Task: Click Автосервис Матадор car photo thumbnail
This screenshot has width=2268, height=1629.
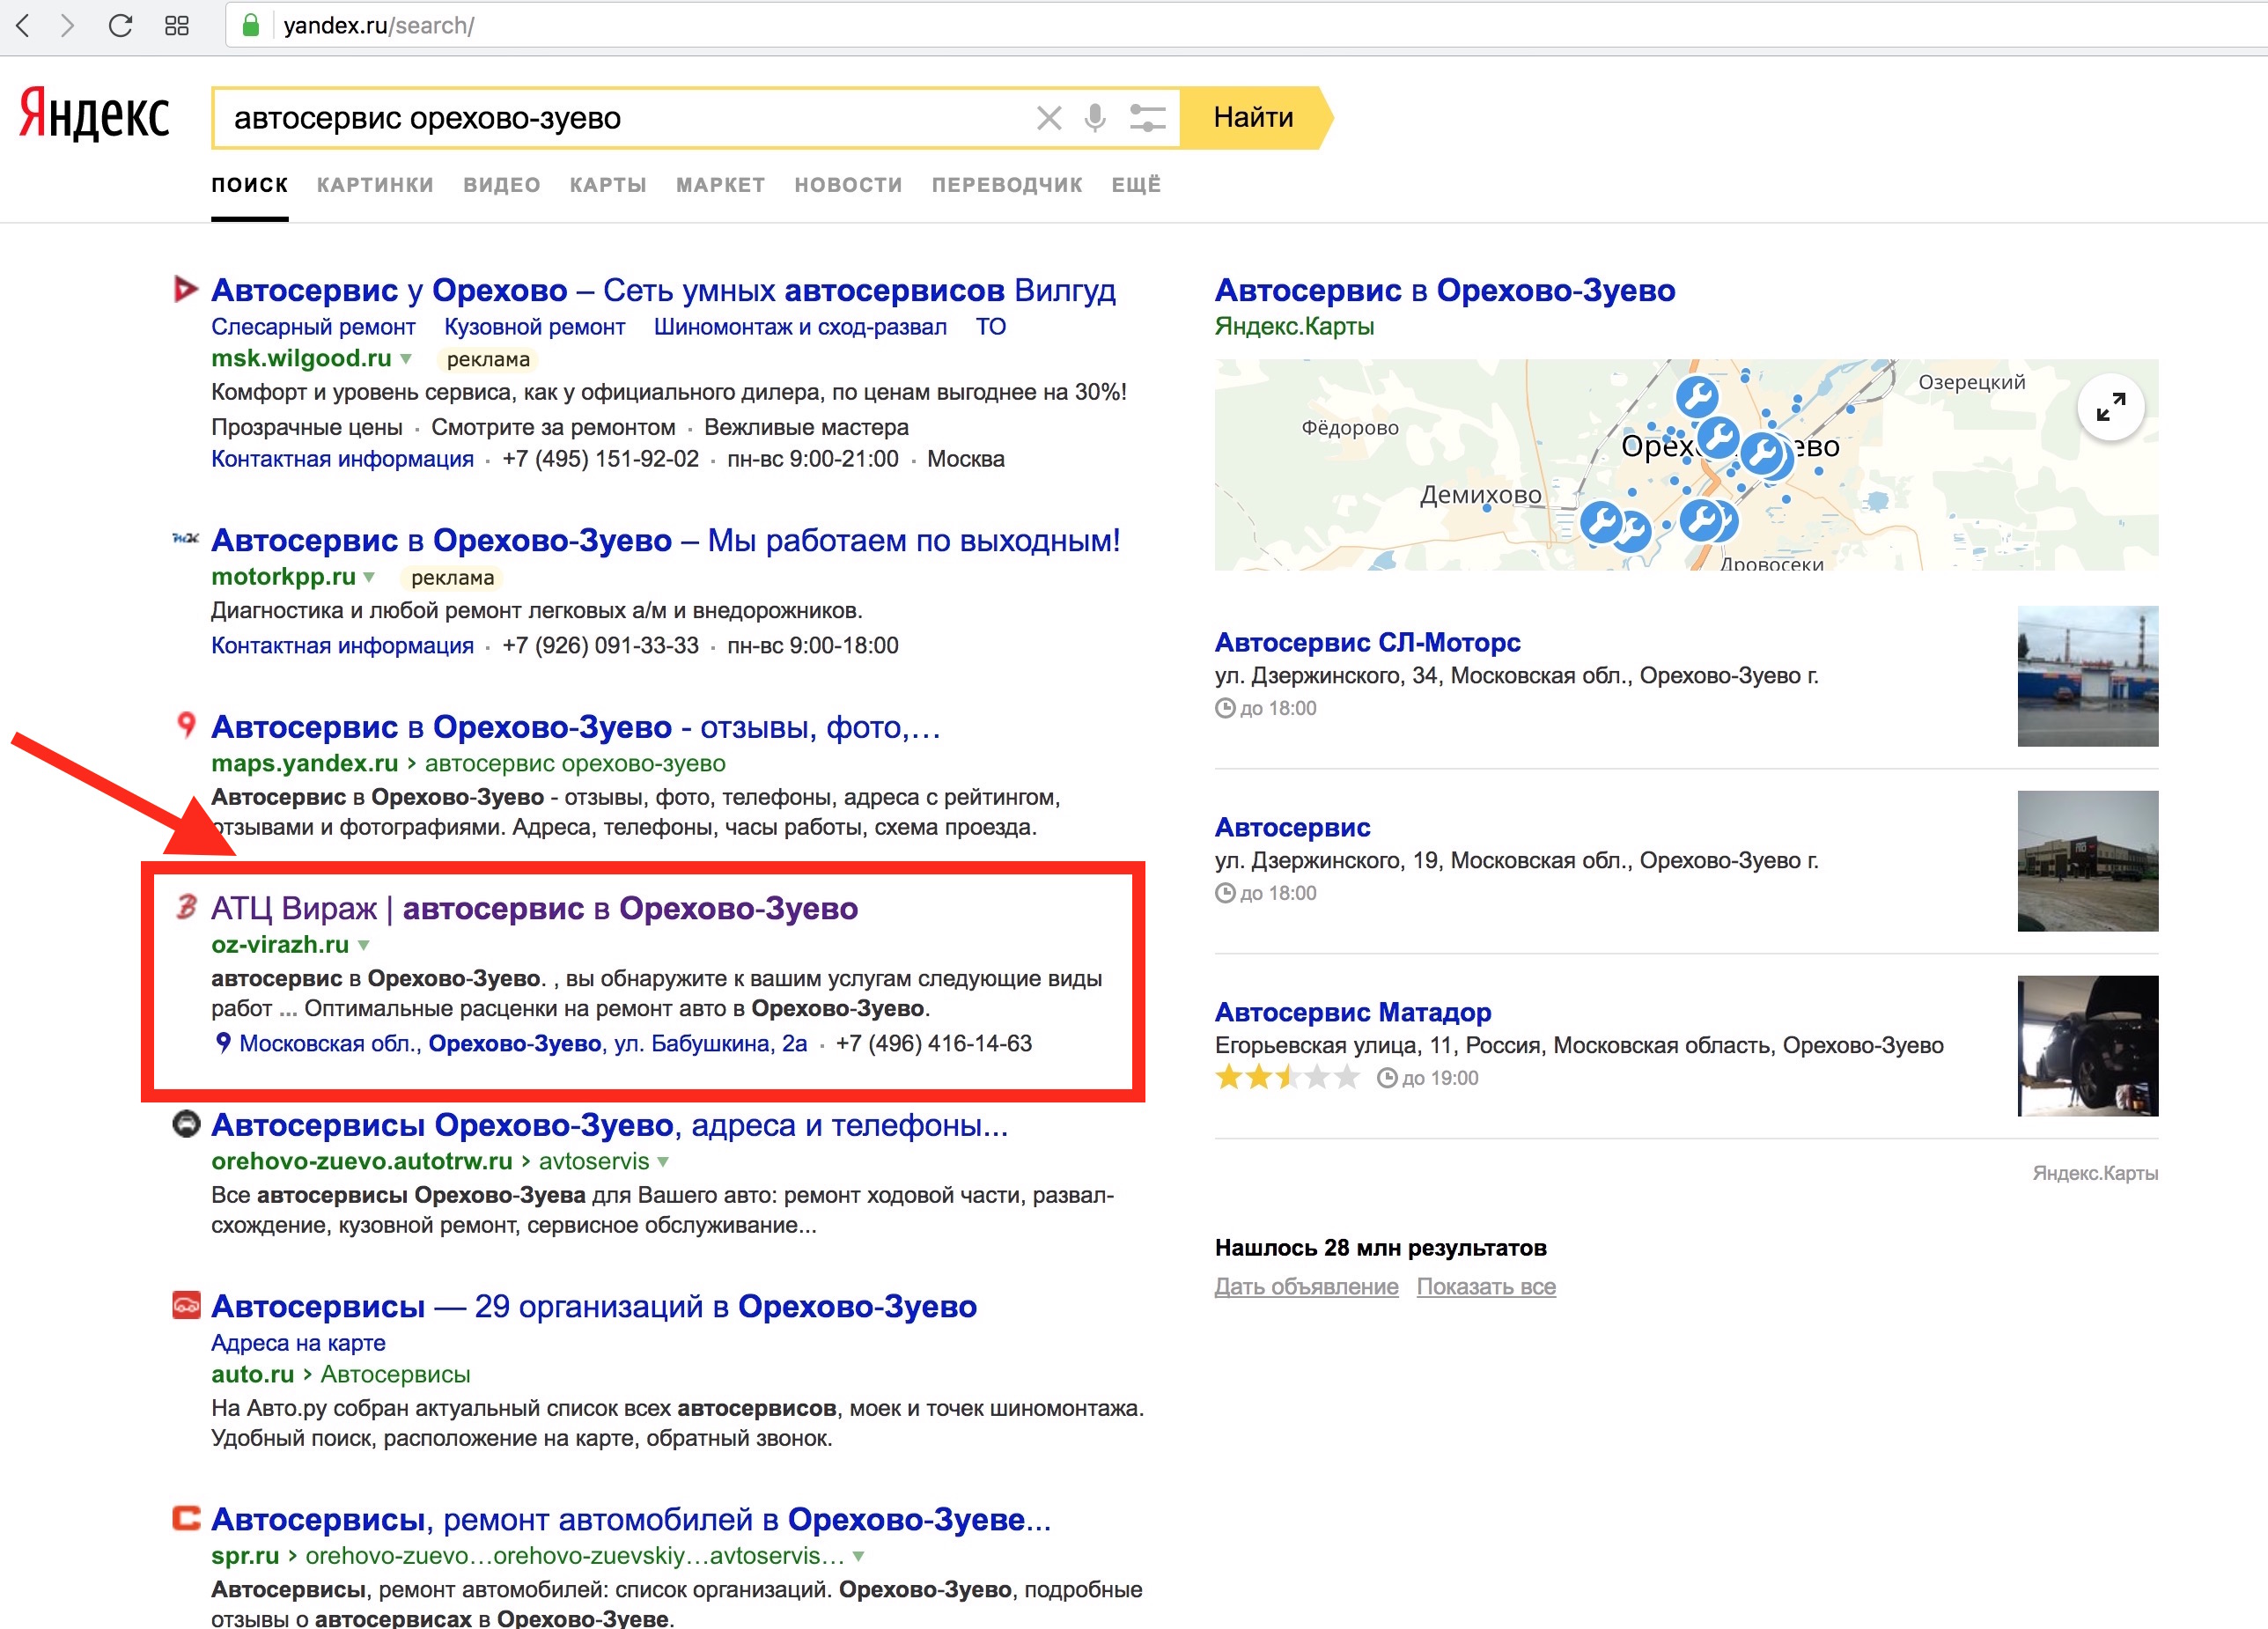Action: pyautogui.click(x=2087, y=1046)
